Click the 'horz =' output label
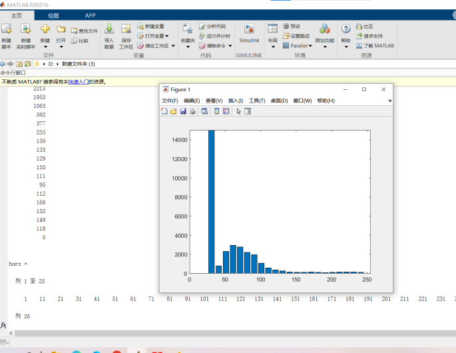Screen dimensions: 456x353 (x=18, y=264)
